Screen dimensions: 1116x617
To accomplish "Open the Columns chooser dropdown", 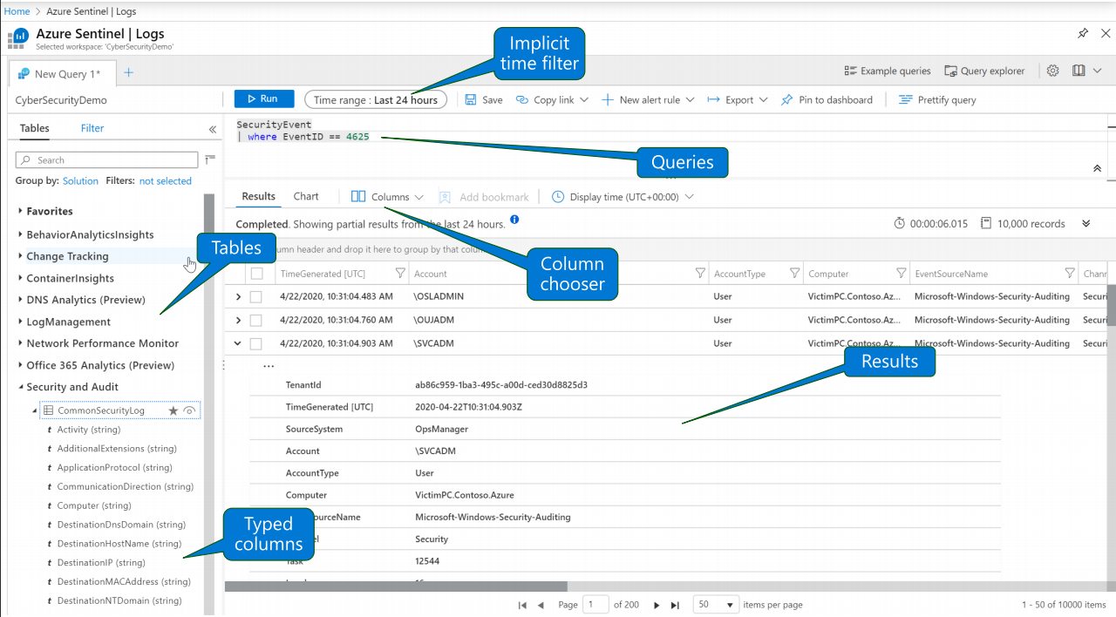I will [x=387, y=197].
